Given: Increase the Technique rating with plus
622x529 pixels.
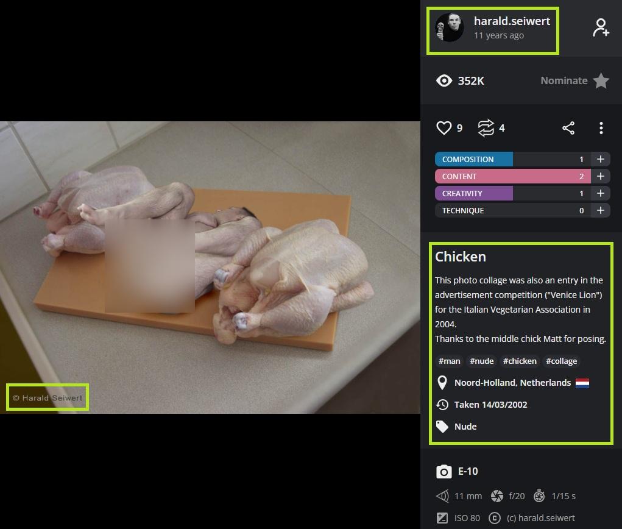Looking at the screenshot, I should tap(600, 210).
